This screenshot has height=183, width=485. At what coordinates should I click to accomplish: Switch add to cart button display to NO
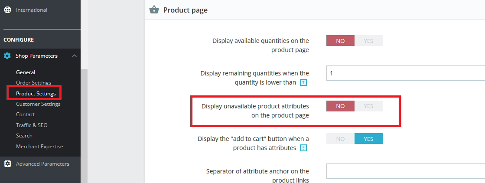340,139
